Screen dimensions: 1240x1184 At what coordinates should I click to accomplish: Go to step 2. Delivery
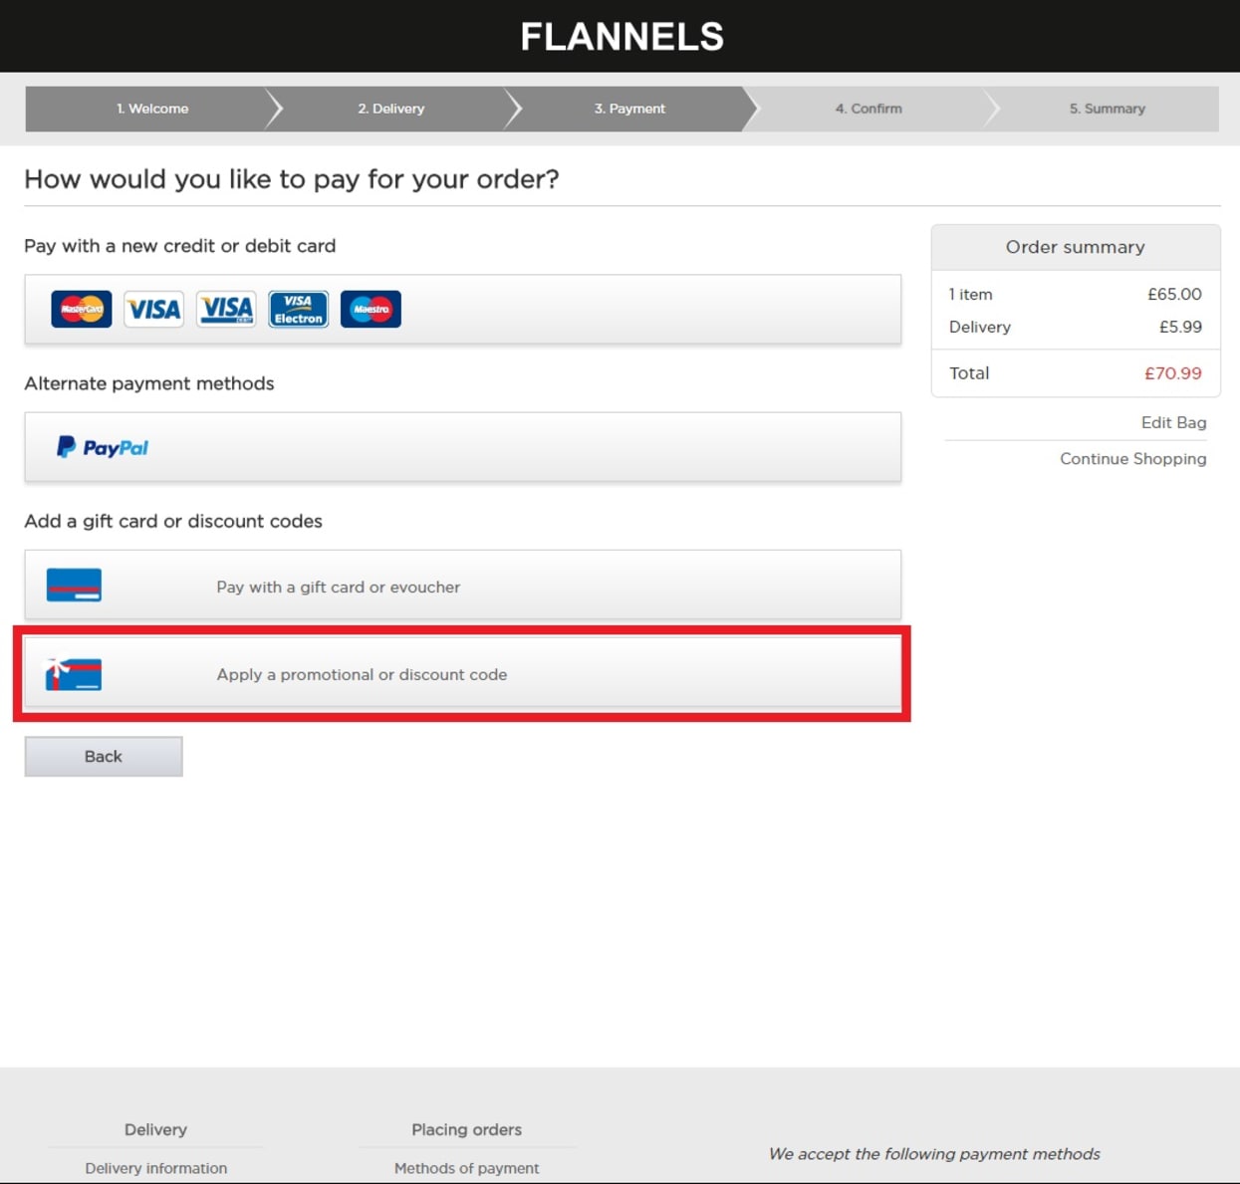point(391,109)
